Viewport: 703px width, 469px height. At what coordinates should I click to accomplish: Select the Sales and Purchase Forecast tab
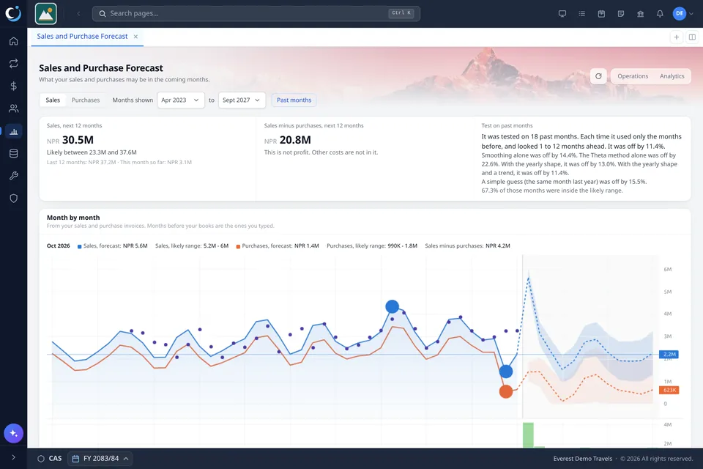point(82,37)
